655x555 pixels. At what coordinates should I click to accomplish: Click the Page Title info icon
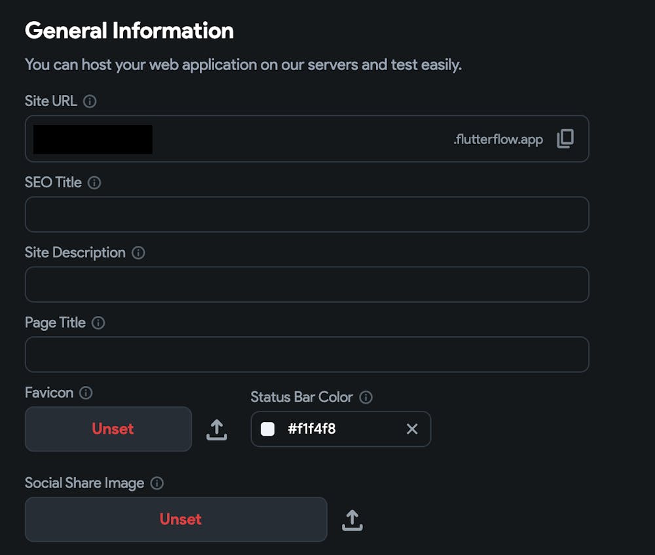coord(98,323)
